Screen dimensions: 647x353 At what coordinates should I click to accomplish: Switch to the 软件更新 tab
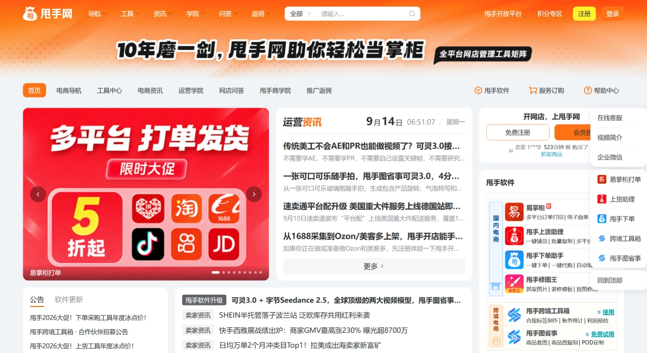pyautogui.click(x=69, y=299)
